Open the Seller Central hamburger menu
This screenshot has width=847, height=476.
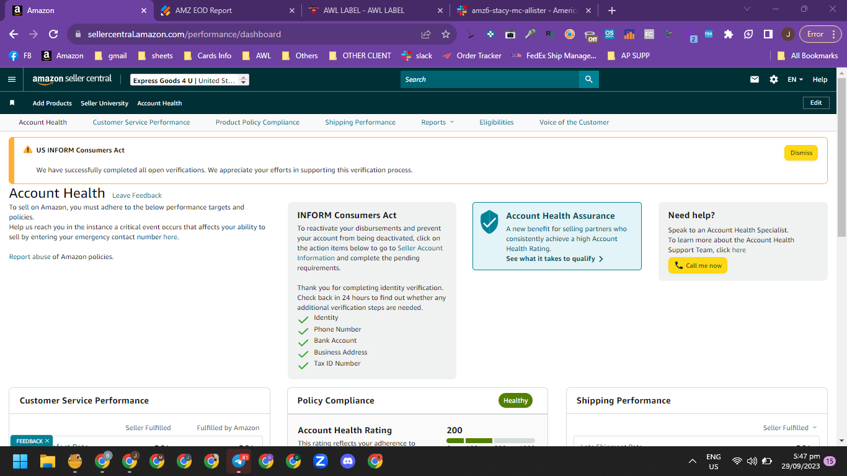coord(12,79)
